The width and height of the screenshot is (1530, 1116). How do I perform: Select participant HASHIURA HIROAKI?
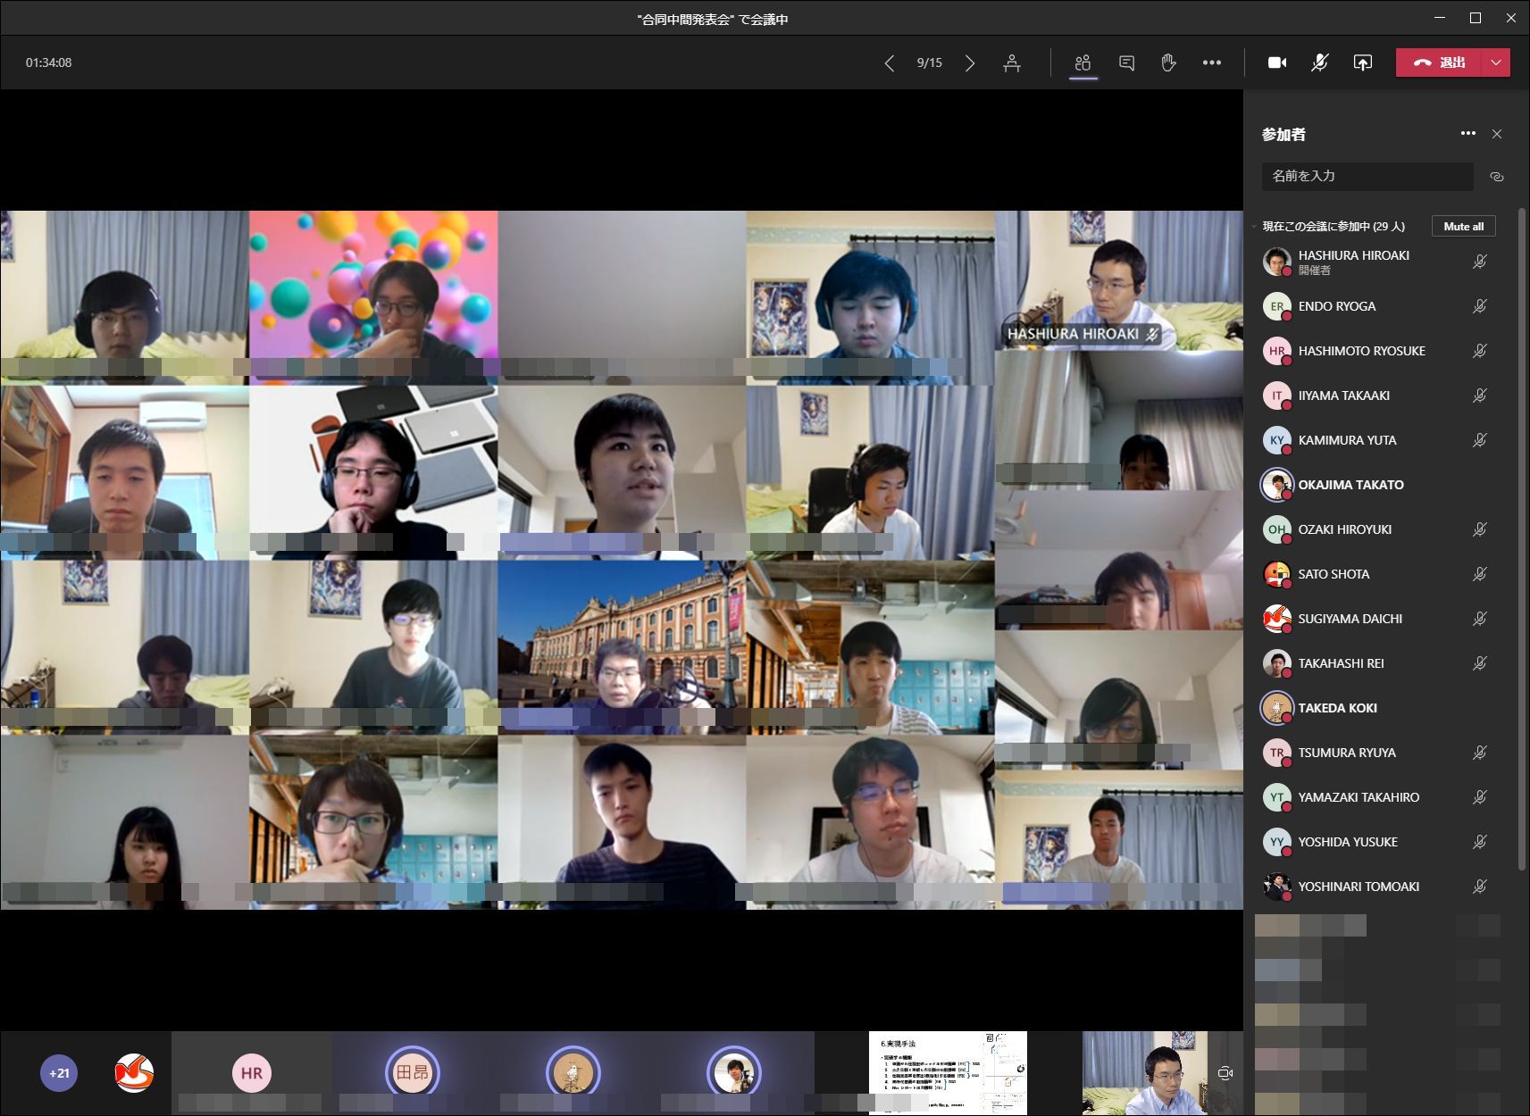[1375, 262]
